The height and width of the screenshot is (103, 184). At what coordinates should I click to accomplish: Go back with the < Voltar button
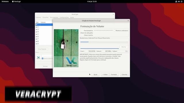point(105,74)
